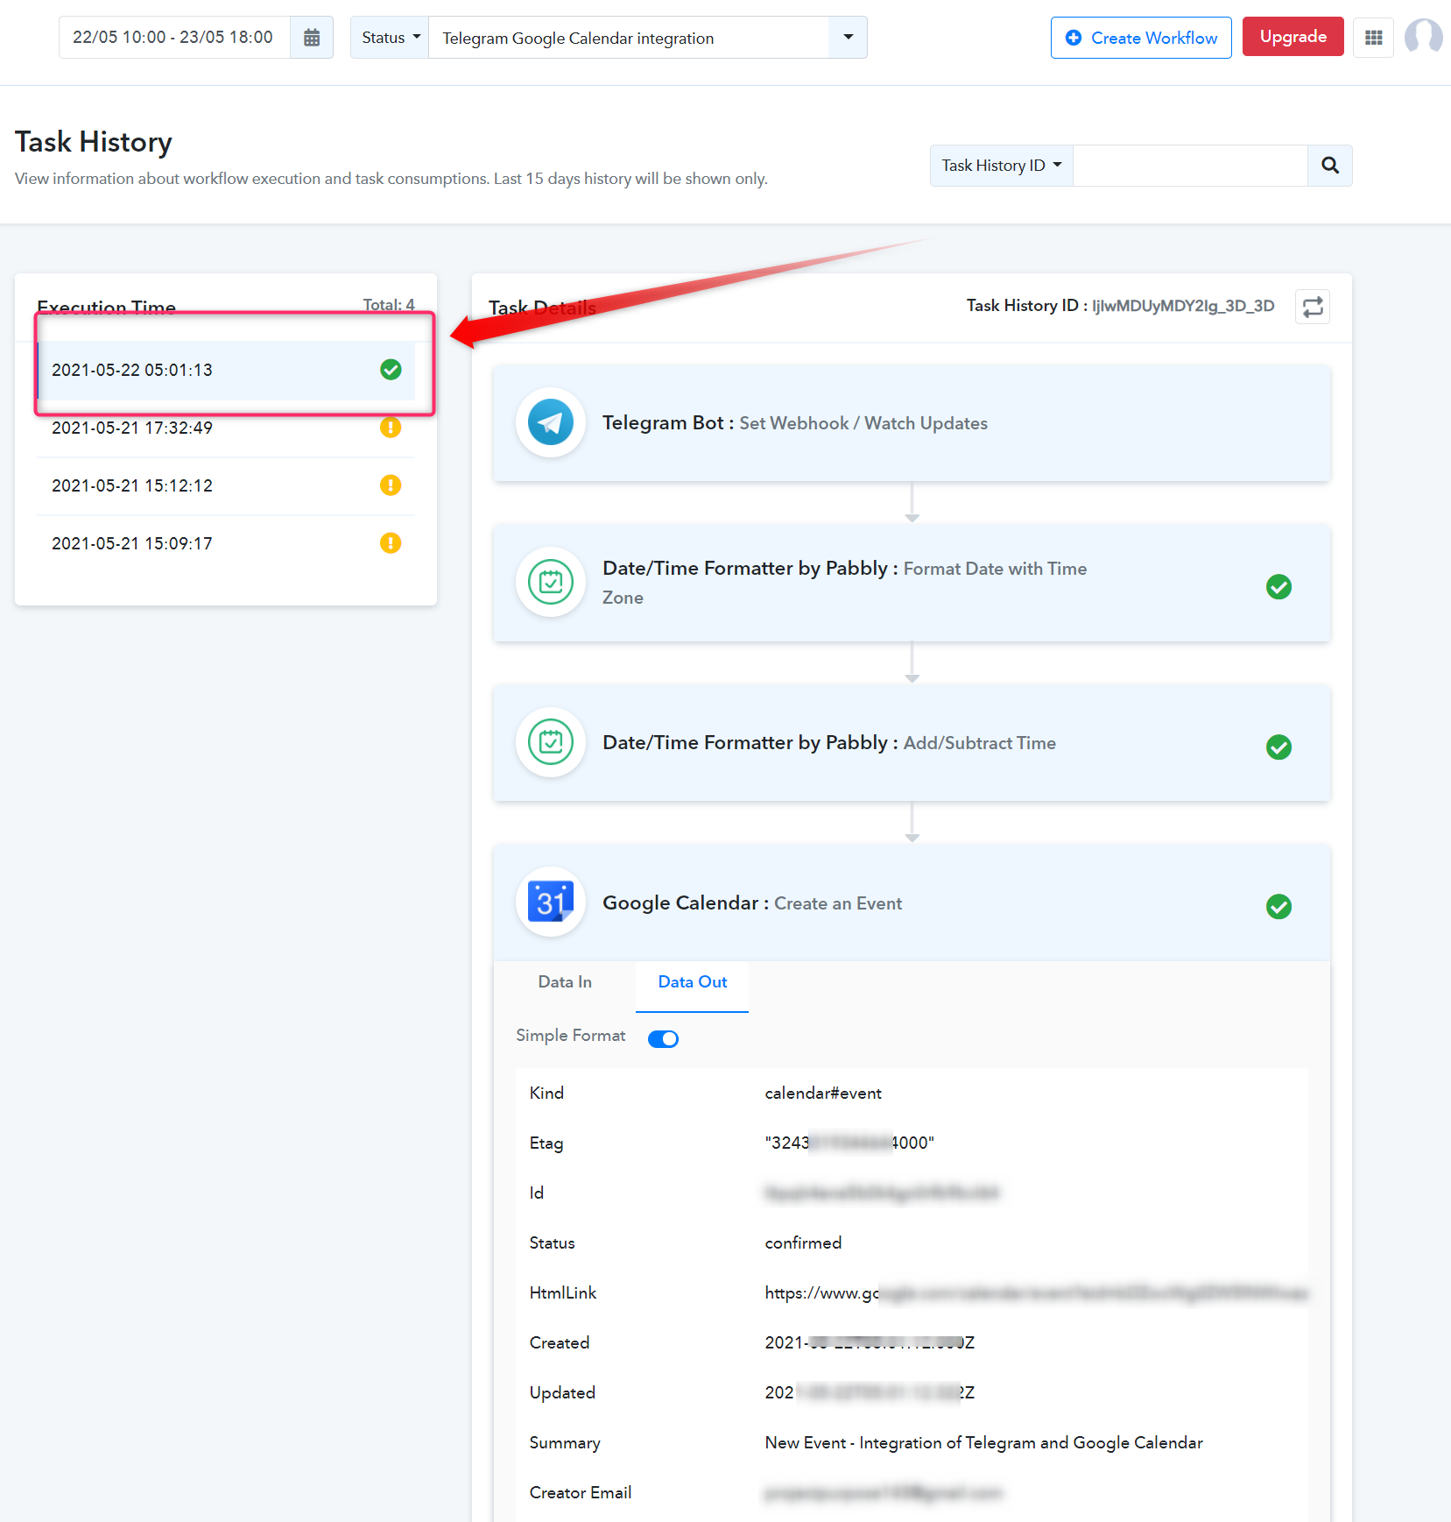Click warning icon for 2021-05-21 17:32:49 execution
Screen dimensions: 1451x1522
tap(391, 428)
